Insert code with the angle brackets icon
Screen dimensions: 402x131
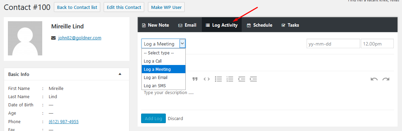click(x=207, y=79)
